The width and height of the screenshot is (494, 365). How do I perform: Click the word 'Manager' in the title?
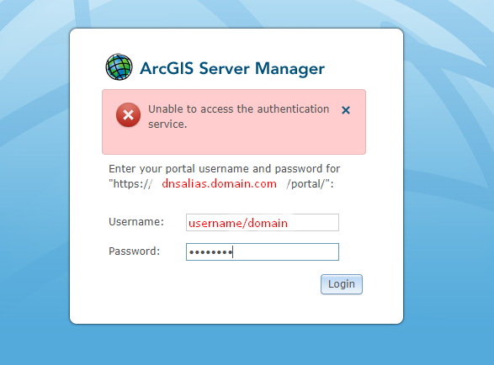coord(289,69)
